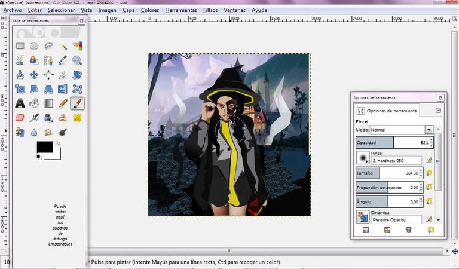Open the brush preview thumbnail selector
Viewport: 459px width, 269px height.
click(x=363, y=158)
